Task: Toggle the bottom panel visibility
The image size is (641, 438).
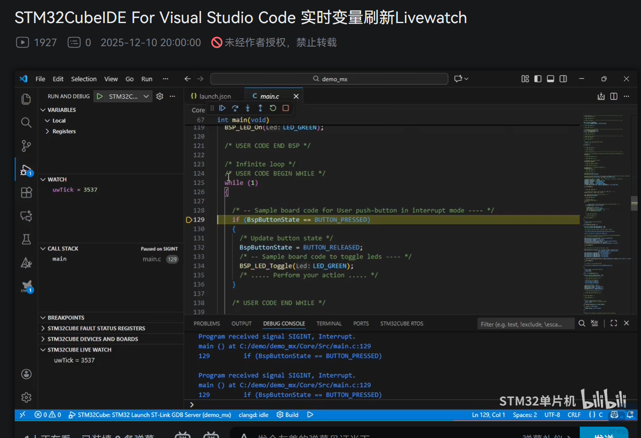Action: (x=550, y=79)
